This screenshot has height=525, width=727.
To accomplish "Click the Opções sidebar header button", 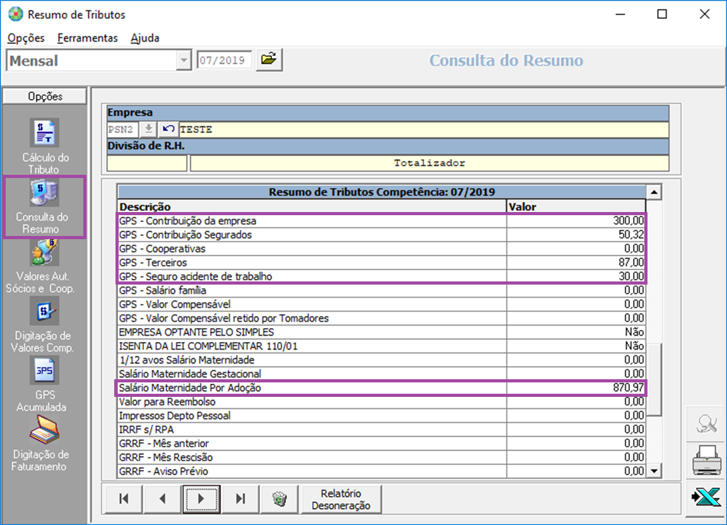I will [45, 97].
